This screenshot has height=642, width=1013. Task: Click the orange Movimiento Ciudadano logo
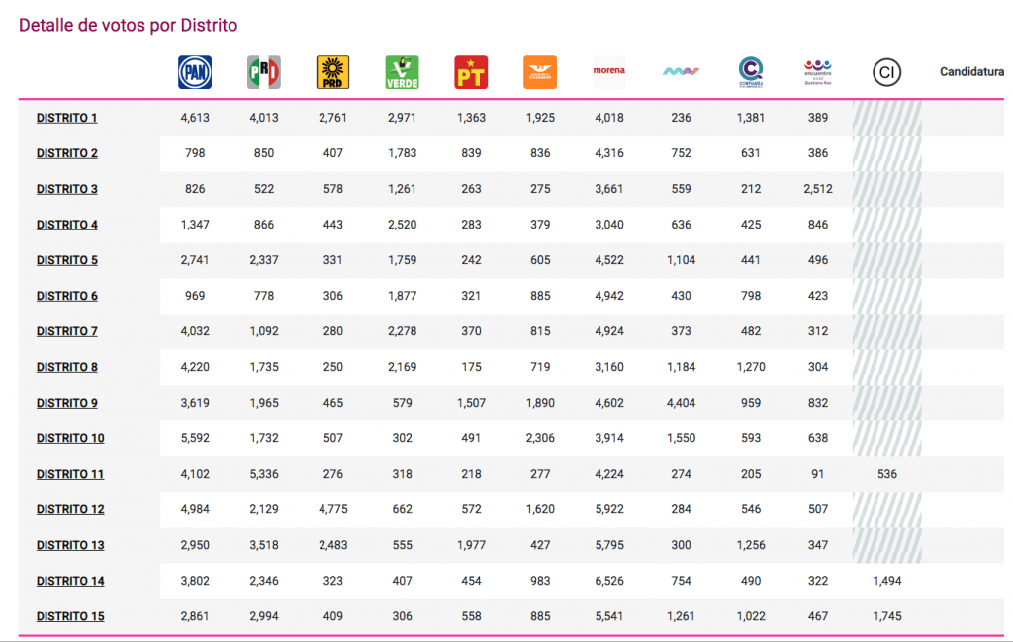click(540, 72)
